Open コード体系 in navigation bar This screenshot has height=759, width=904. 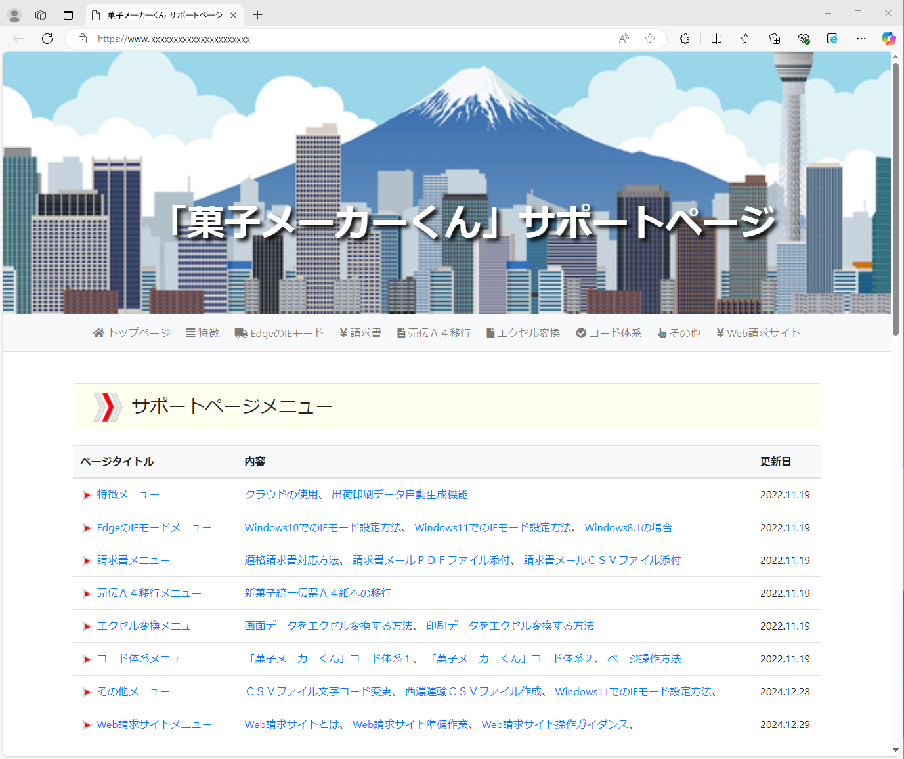pos(609,333)
